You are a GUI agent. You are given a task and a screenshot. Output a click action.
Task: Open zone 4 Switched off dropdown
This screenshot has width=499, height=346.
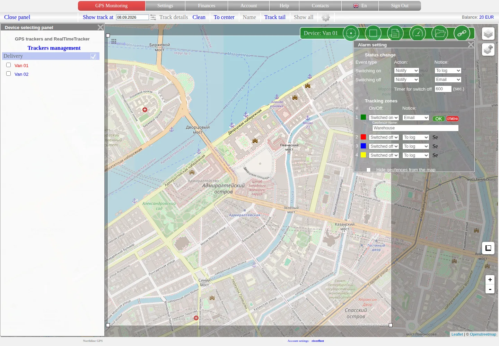point(384,155)
